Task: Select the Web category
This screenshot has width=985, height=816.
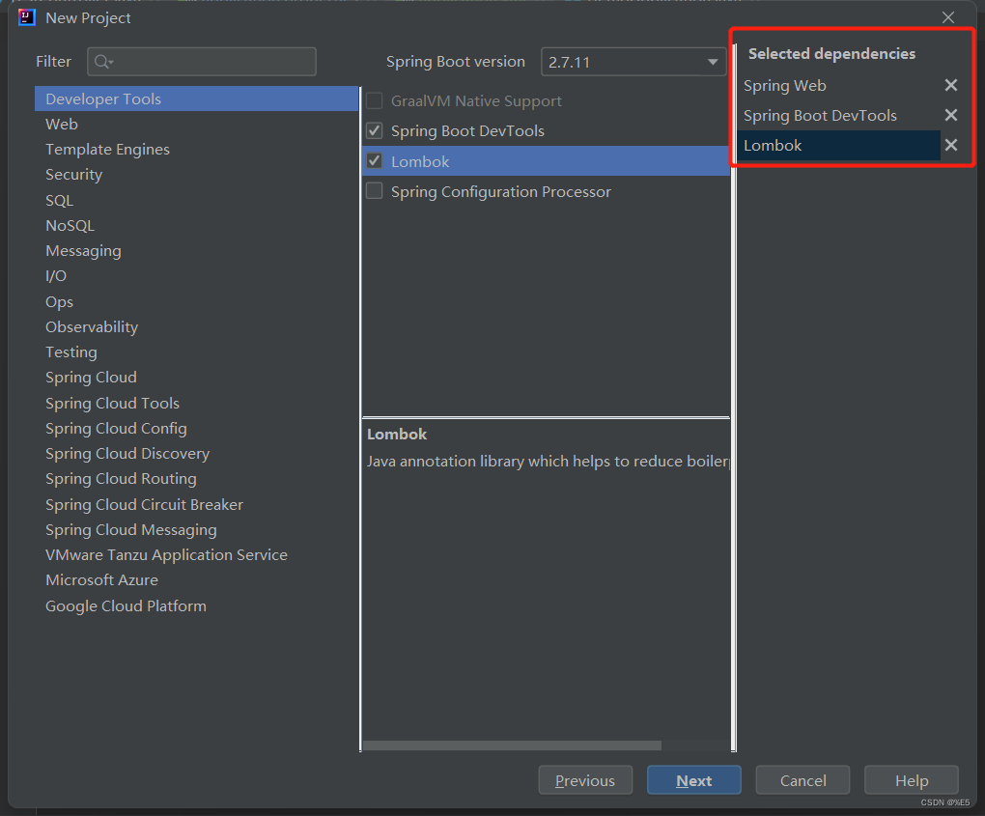Action: (x=197, y=125)
